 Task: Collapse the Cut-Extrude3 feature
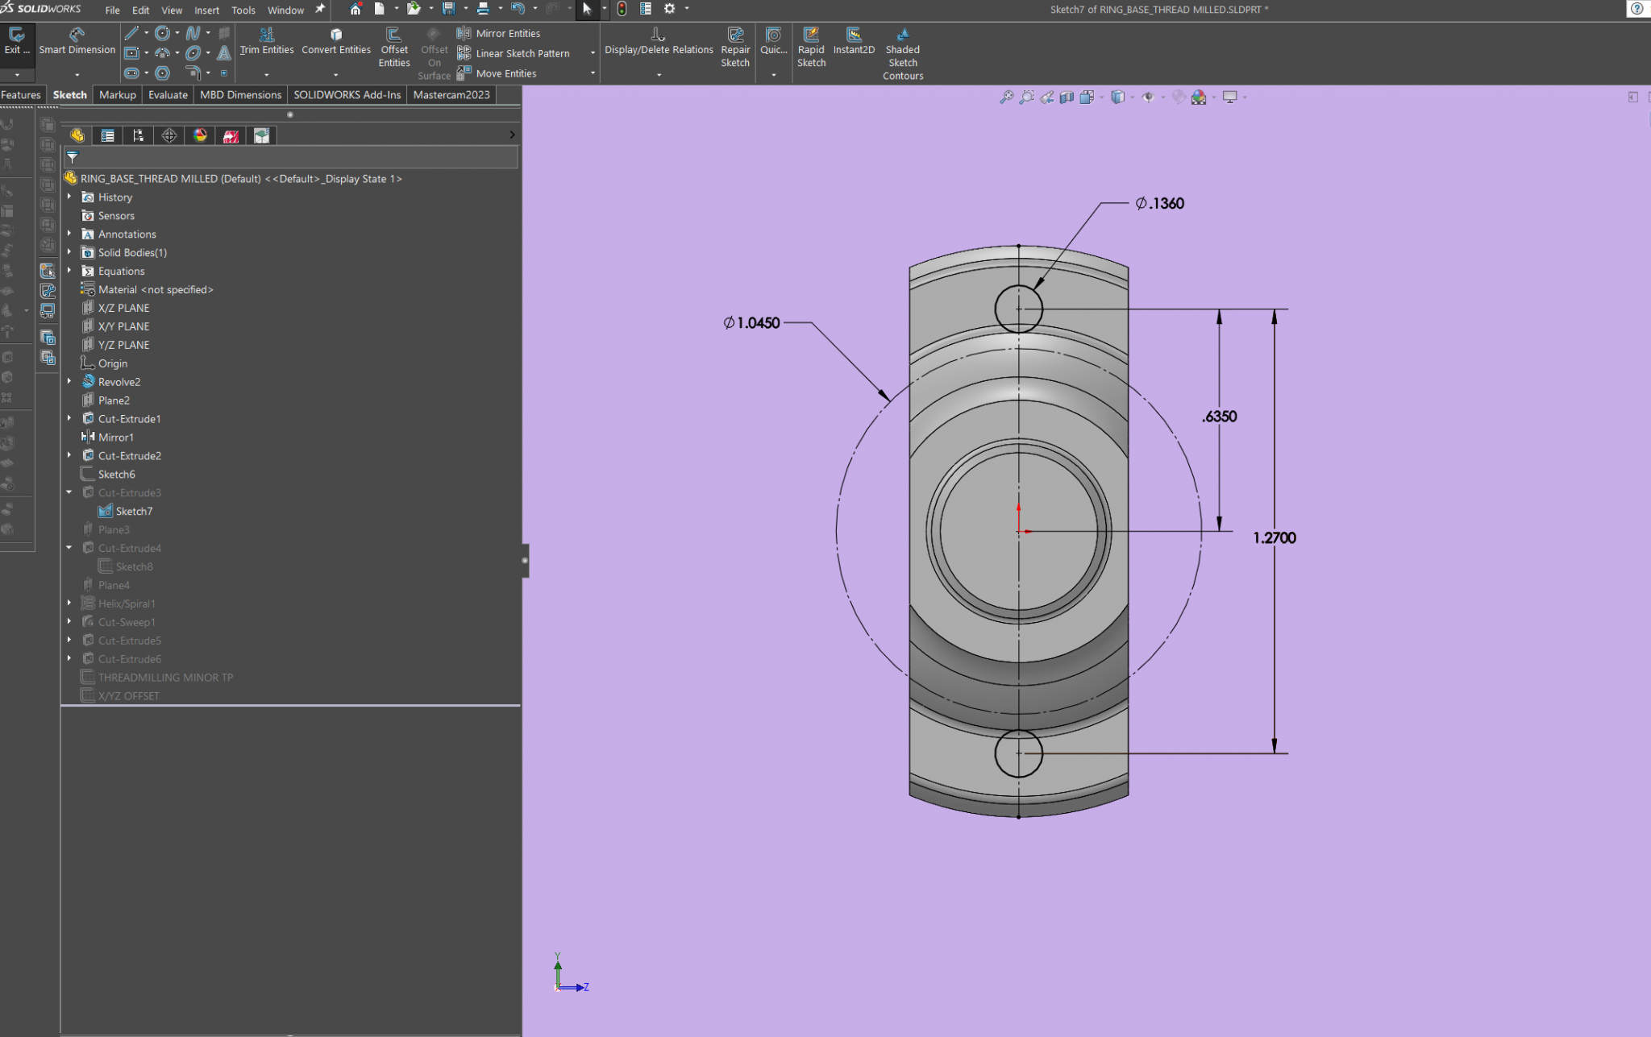pos(69,492)
